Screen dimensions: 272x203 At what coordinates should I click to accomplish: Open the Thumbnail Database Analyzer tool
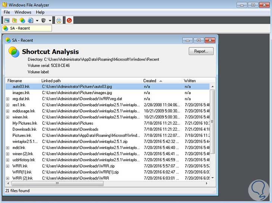click(7, 20)
